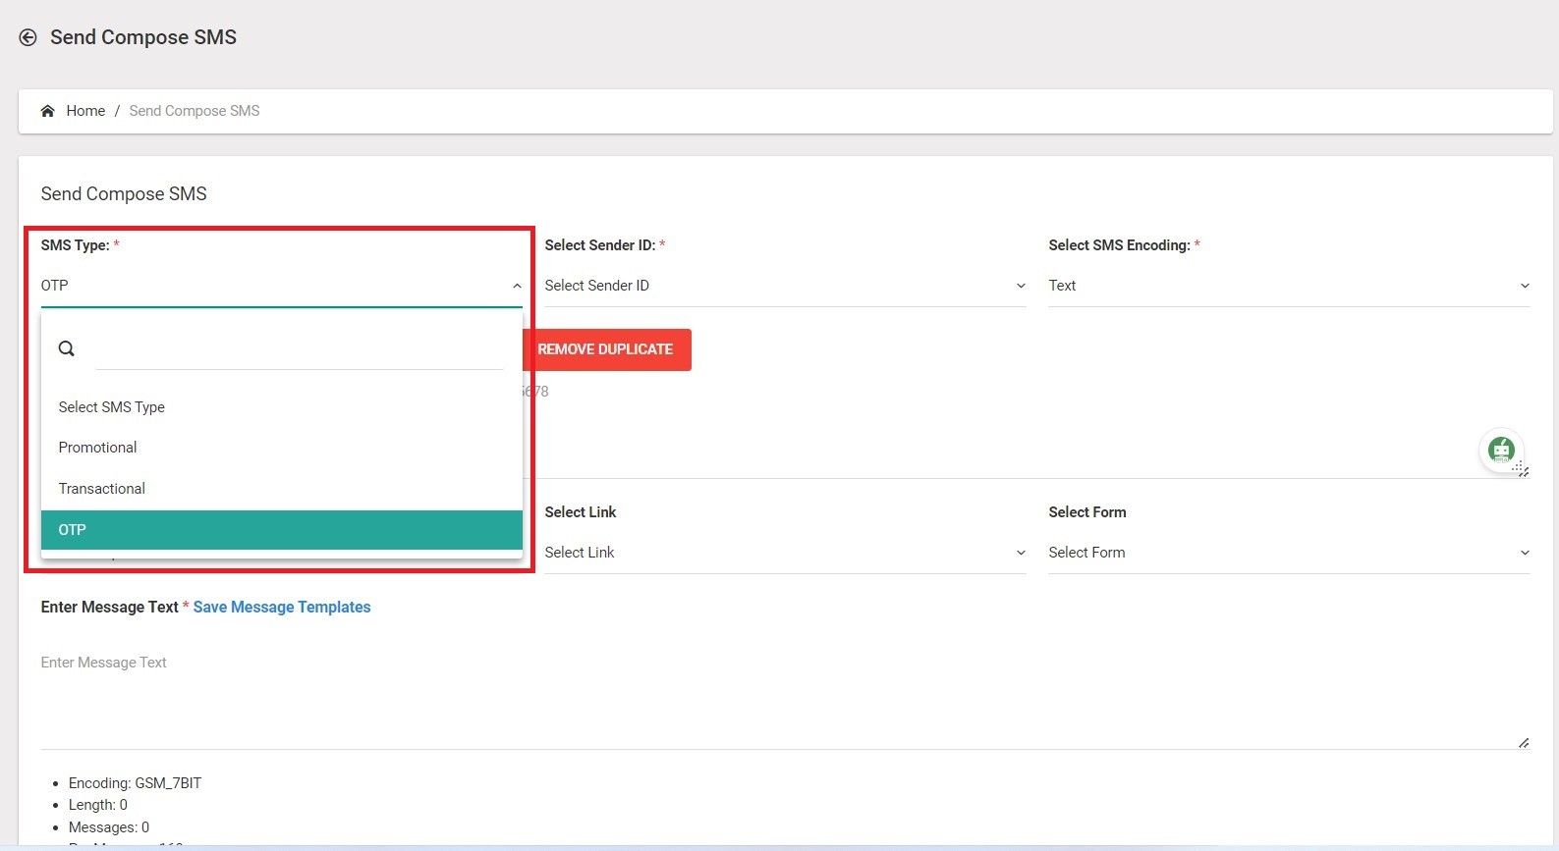
Task: Go to Home via breadcrumb link
Action: click(x=85, y=111)
